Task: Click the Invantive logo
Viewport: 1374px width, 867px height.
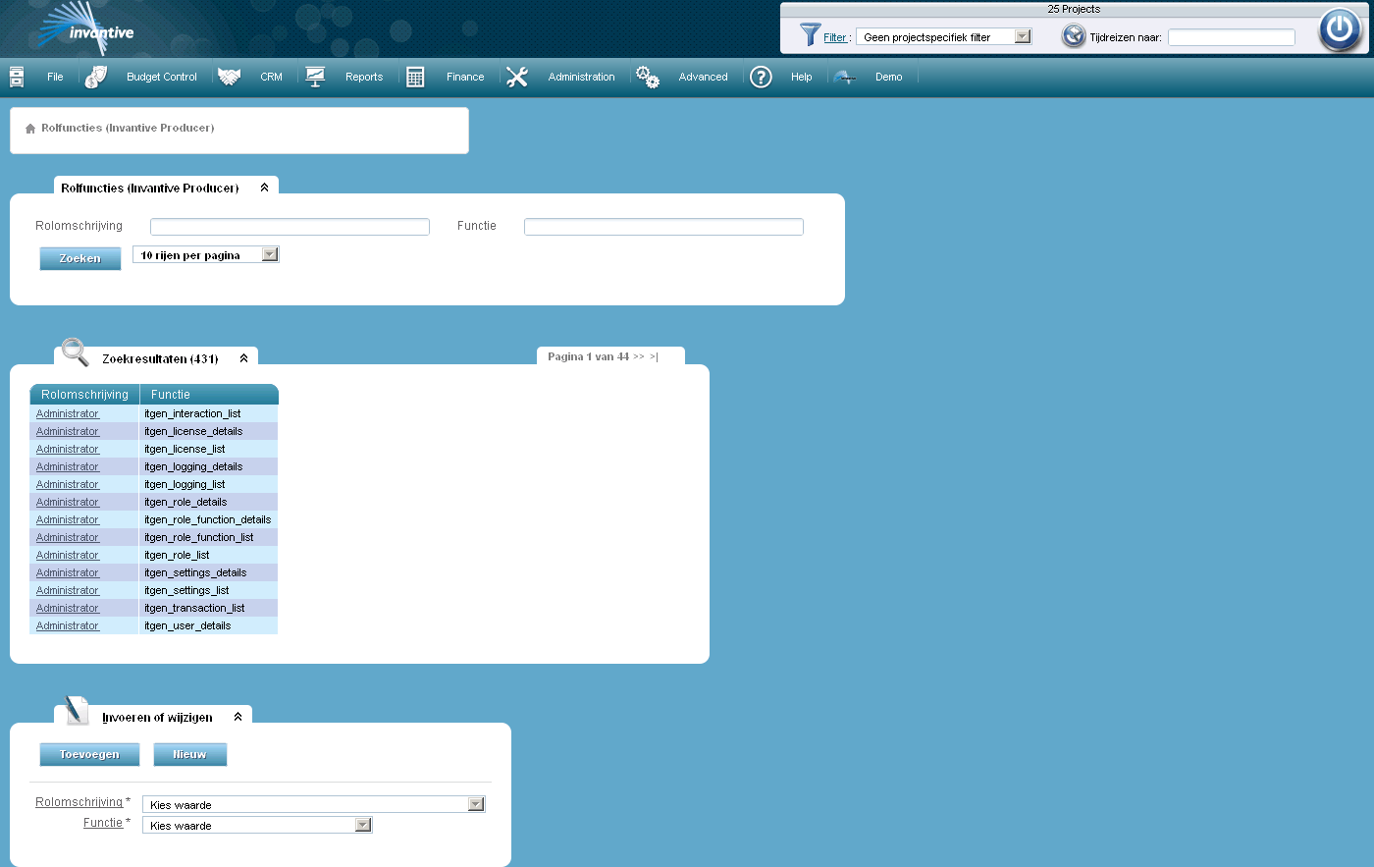Action: coord(83,29)
